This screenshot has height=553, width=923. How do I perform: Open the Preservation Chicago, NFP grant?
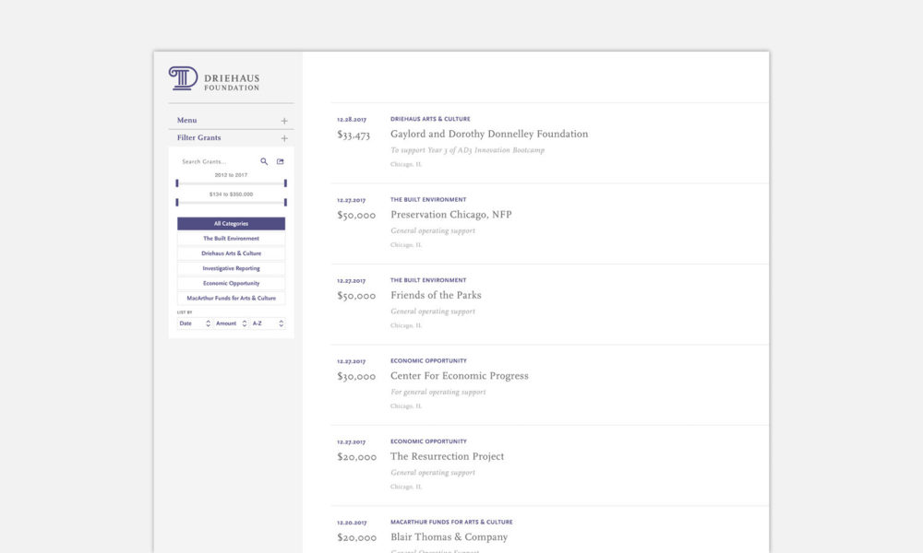[x=451, y=214]
